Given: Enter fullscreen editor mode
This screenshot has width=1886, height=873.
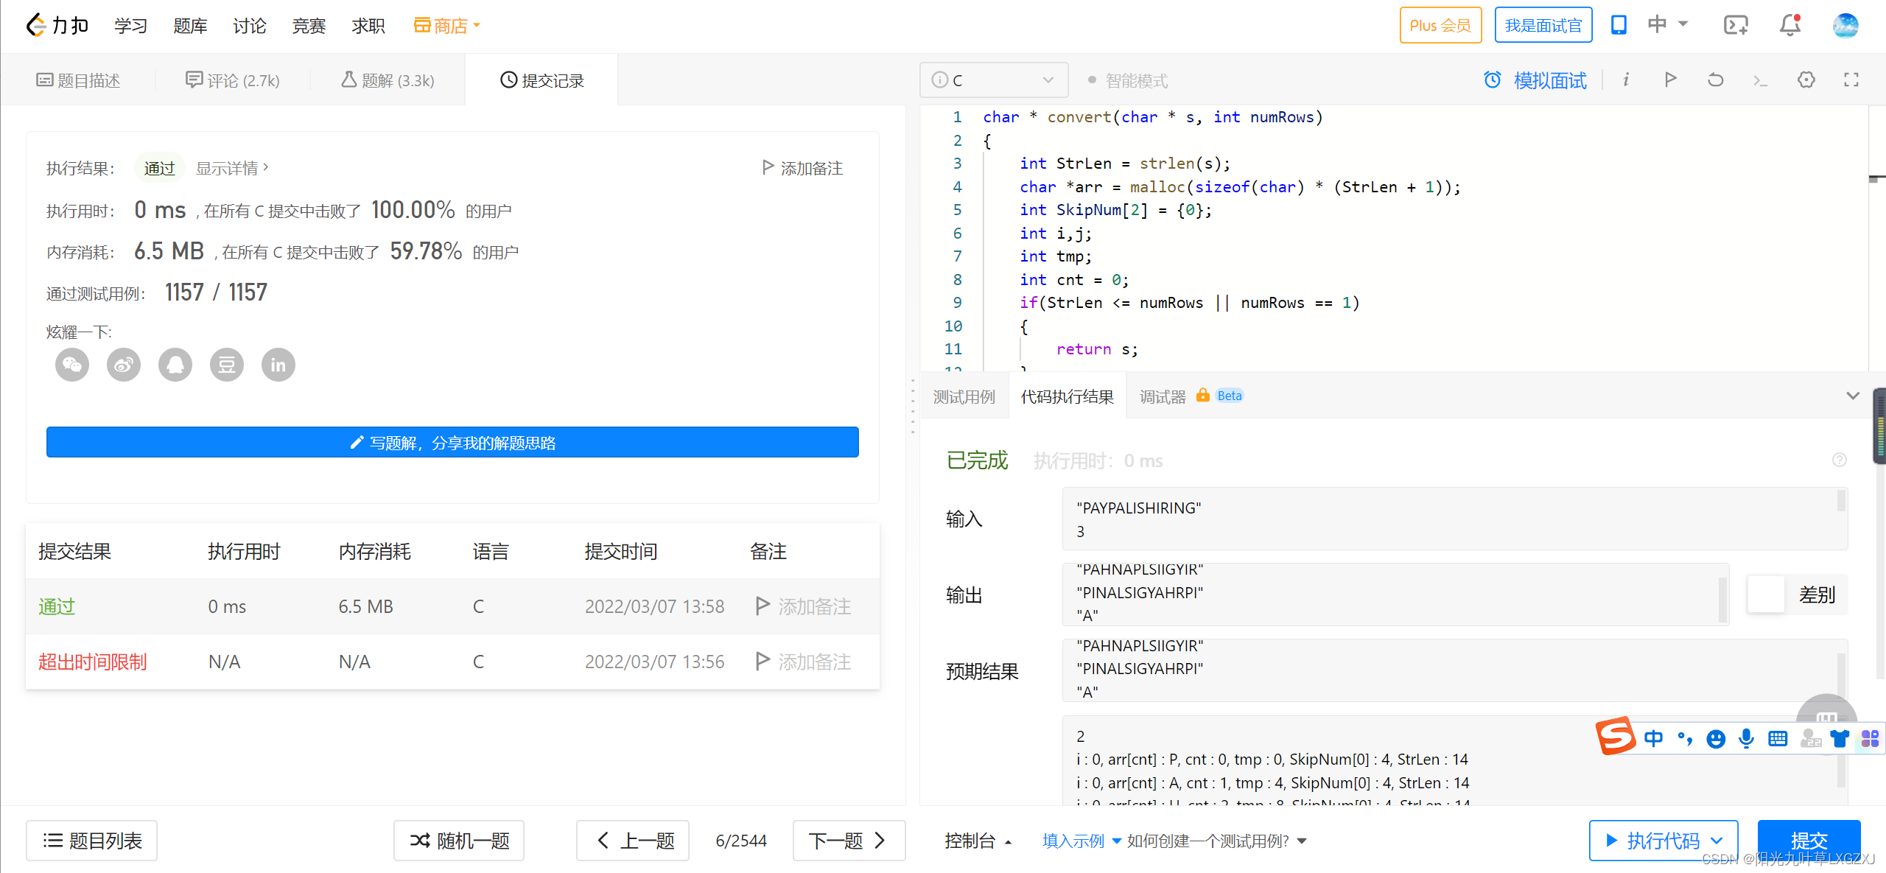Looking at the screenshot, I should click(1851, 80).
